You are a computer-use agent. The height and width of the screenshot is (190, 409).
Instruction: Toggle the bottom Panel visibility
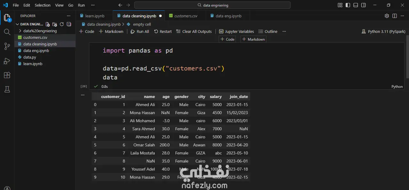[x=356, y=5]
